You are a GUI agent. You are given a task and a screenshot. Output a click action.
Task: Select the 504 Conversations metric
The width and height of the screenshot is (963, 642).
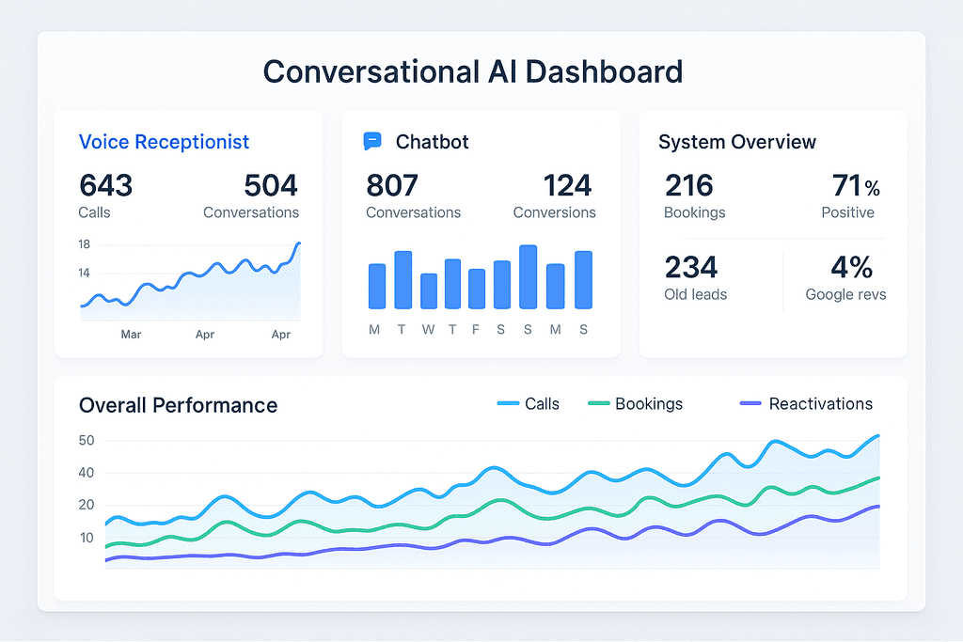(251, 196)
